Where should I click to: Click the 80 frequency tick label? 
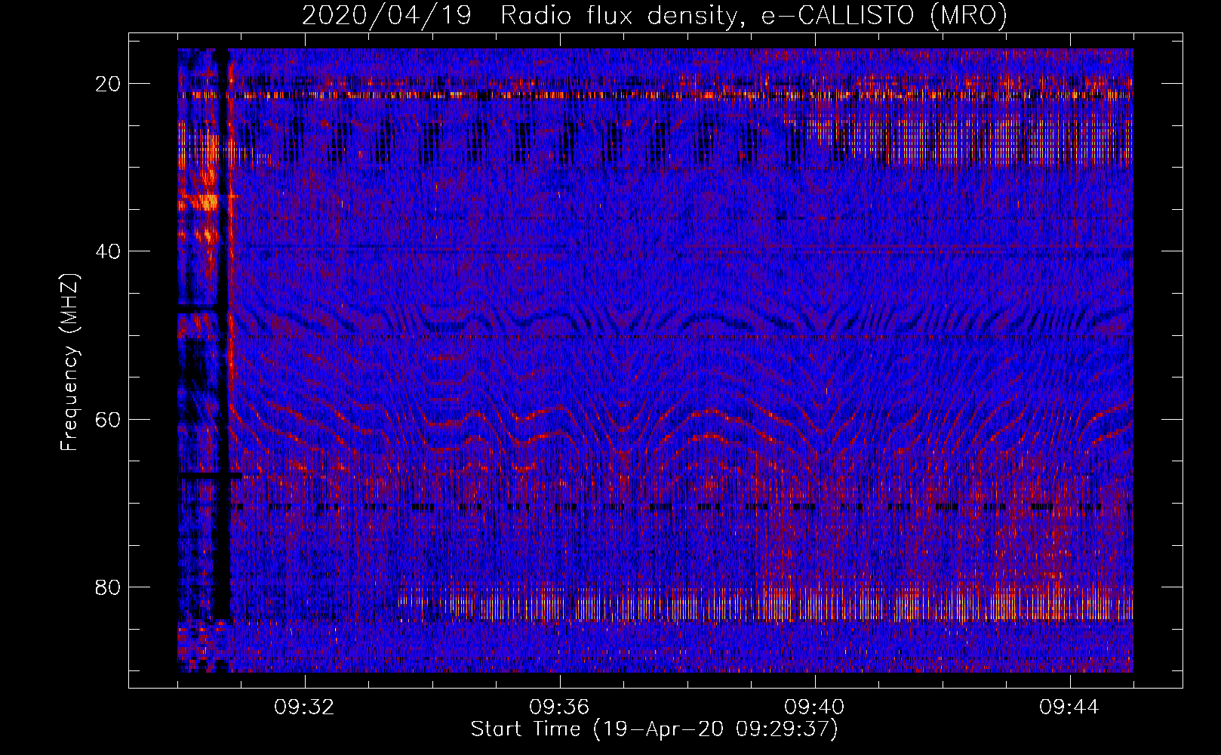point(108,587)
